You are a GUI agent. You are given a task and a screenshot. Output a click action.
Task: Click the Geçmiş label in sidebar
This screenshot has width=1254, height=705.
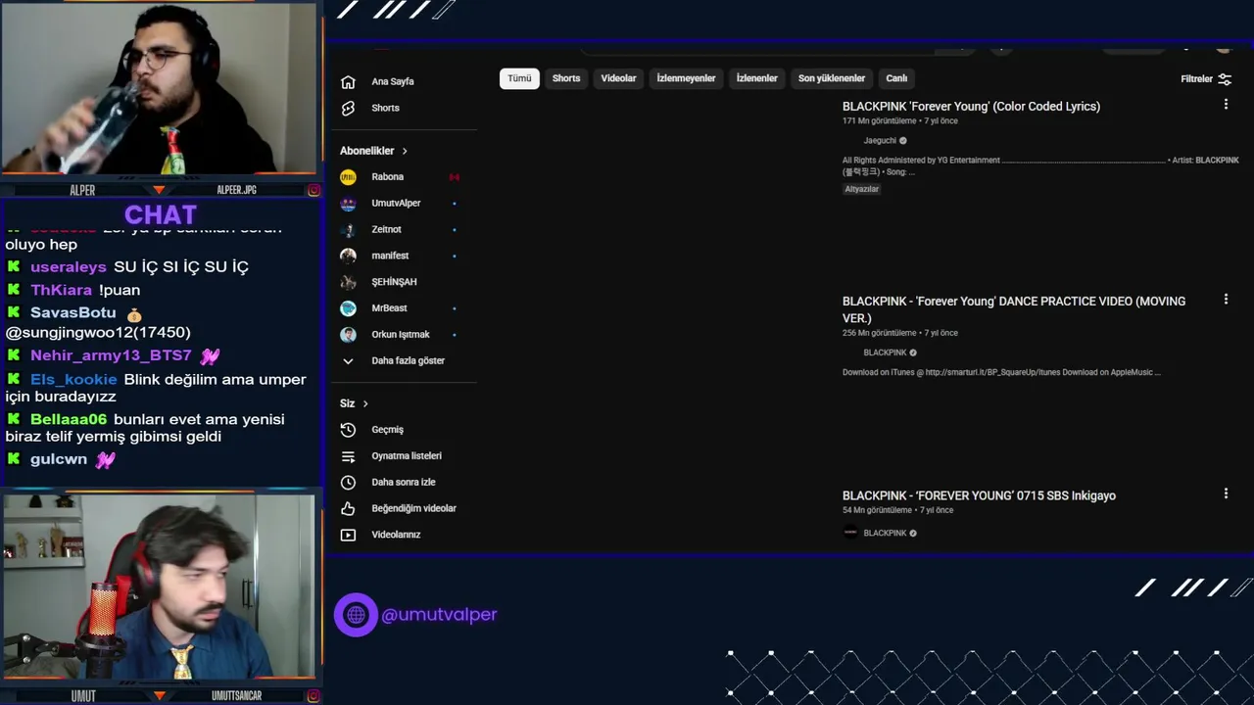click(387, 430)
